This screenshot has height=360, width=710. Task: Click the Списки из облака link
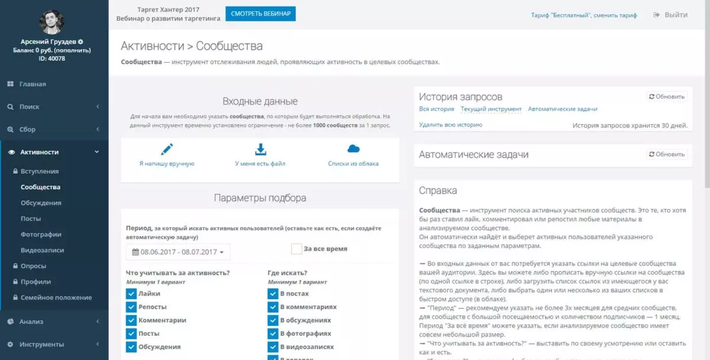(353, 164)
